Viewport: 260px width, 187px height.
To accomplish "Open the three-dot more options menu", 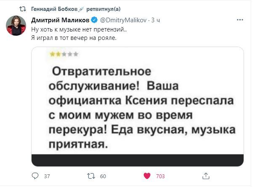I will (240, 20).
